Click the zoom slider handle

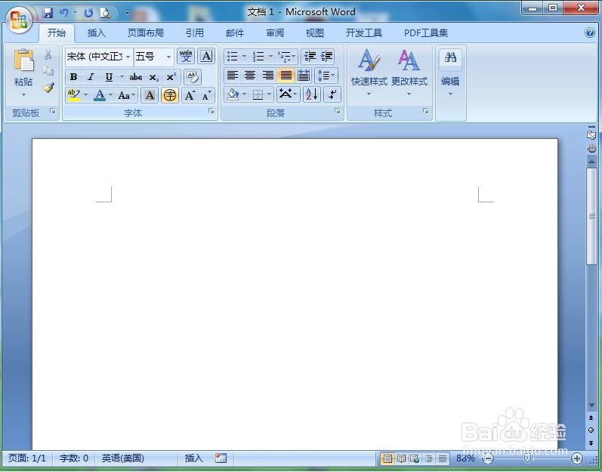click(528, 458)
